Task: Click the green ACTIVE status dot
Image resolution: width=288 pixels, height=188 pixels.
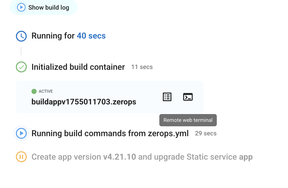Action: click(x=34, y=91)
